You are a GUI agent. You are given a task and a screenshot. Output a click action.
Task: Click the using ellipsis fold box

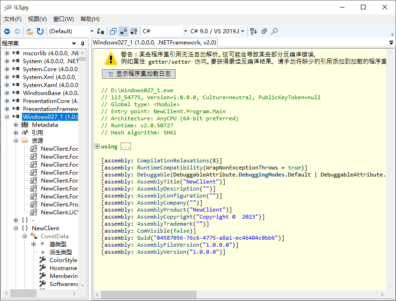pos(125,147)
